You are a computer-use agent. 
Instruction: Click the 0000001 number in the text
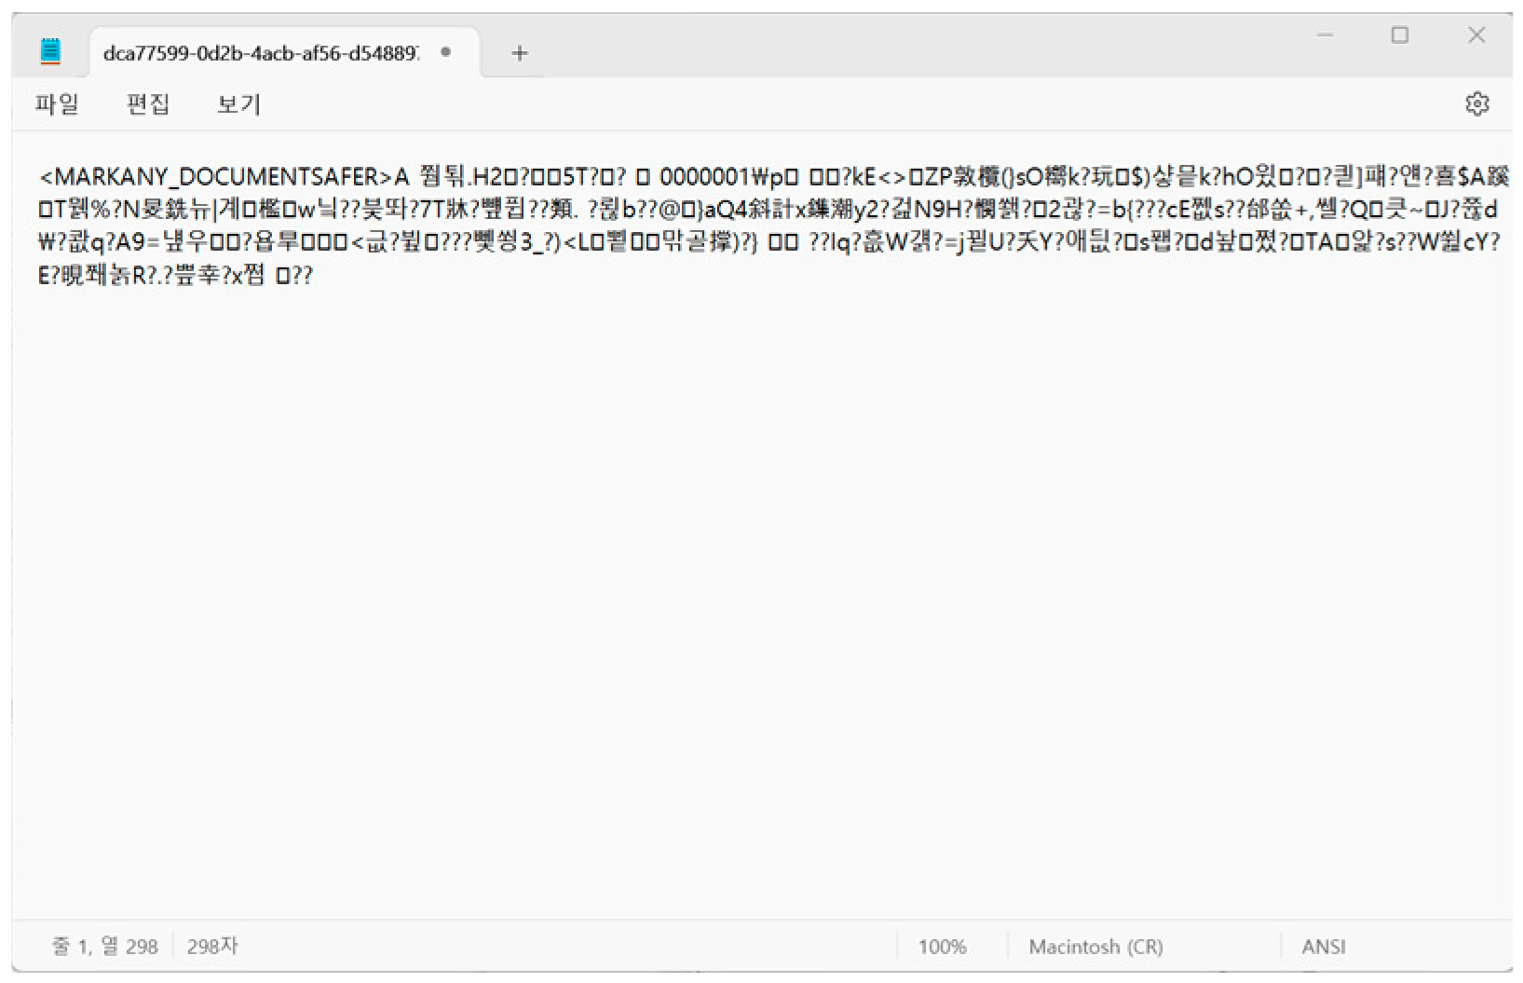click(x=705, y=177)
